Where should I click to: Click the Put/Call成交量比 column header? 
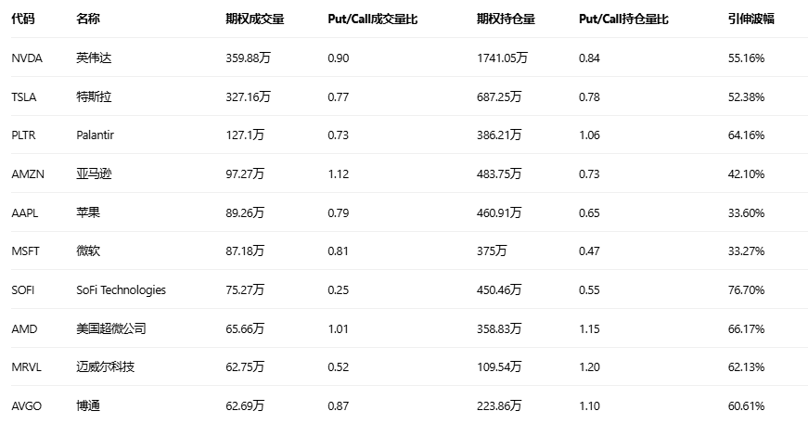tap(373, 19)
